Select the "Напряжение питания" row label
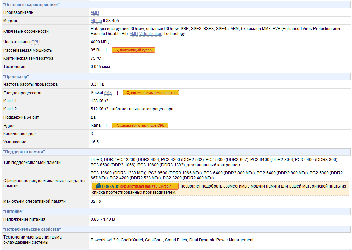Image resolution: width=352 pixels, height=250 pixels. (x=24, y=219)
